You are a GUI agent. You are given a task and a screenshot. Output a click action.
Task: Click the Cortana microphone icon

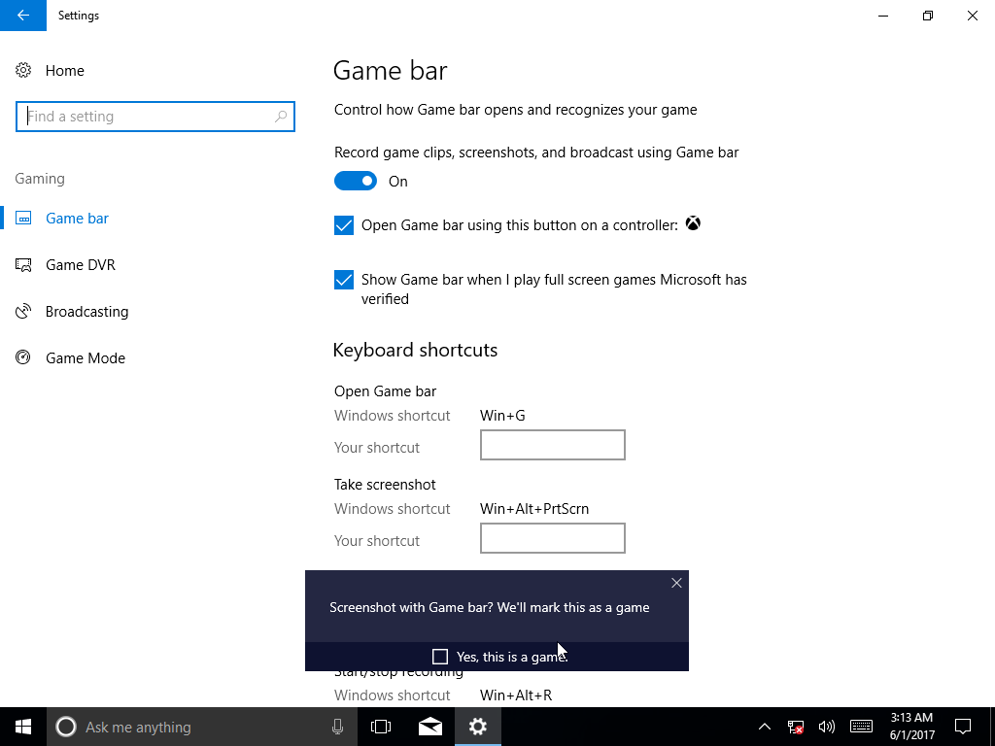point(337,727)
